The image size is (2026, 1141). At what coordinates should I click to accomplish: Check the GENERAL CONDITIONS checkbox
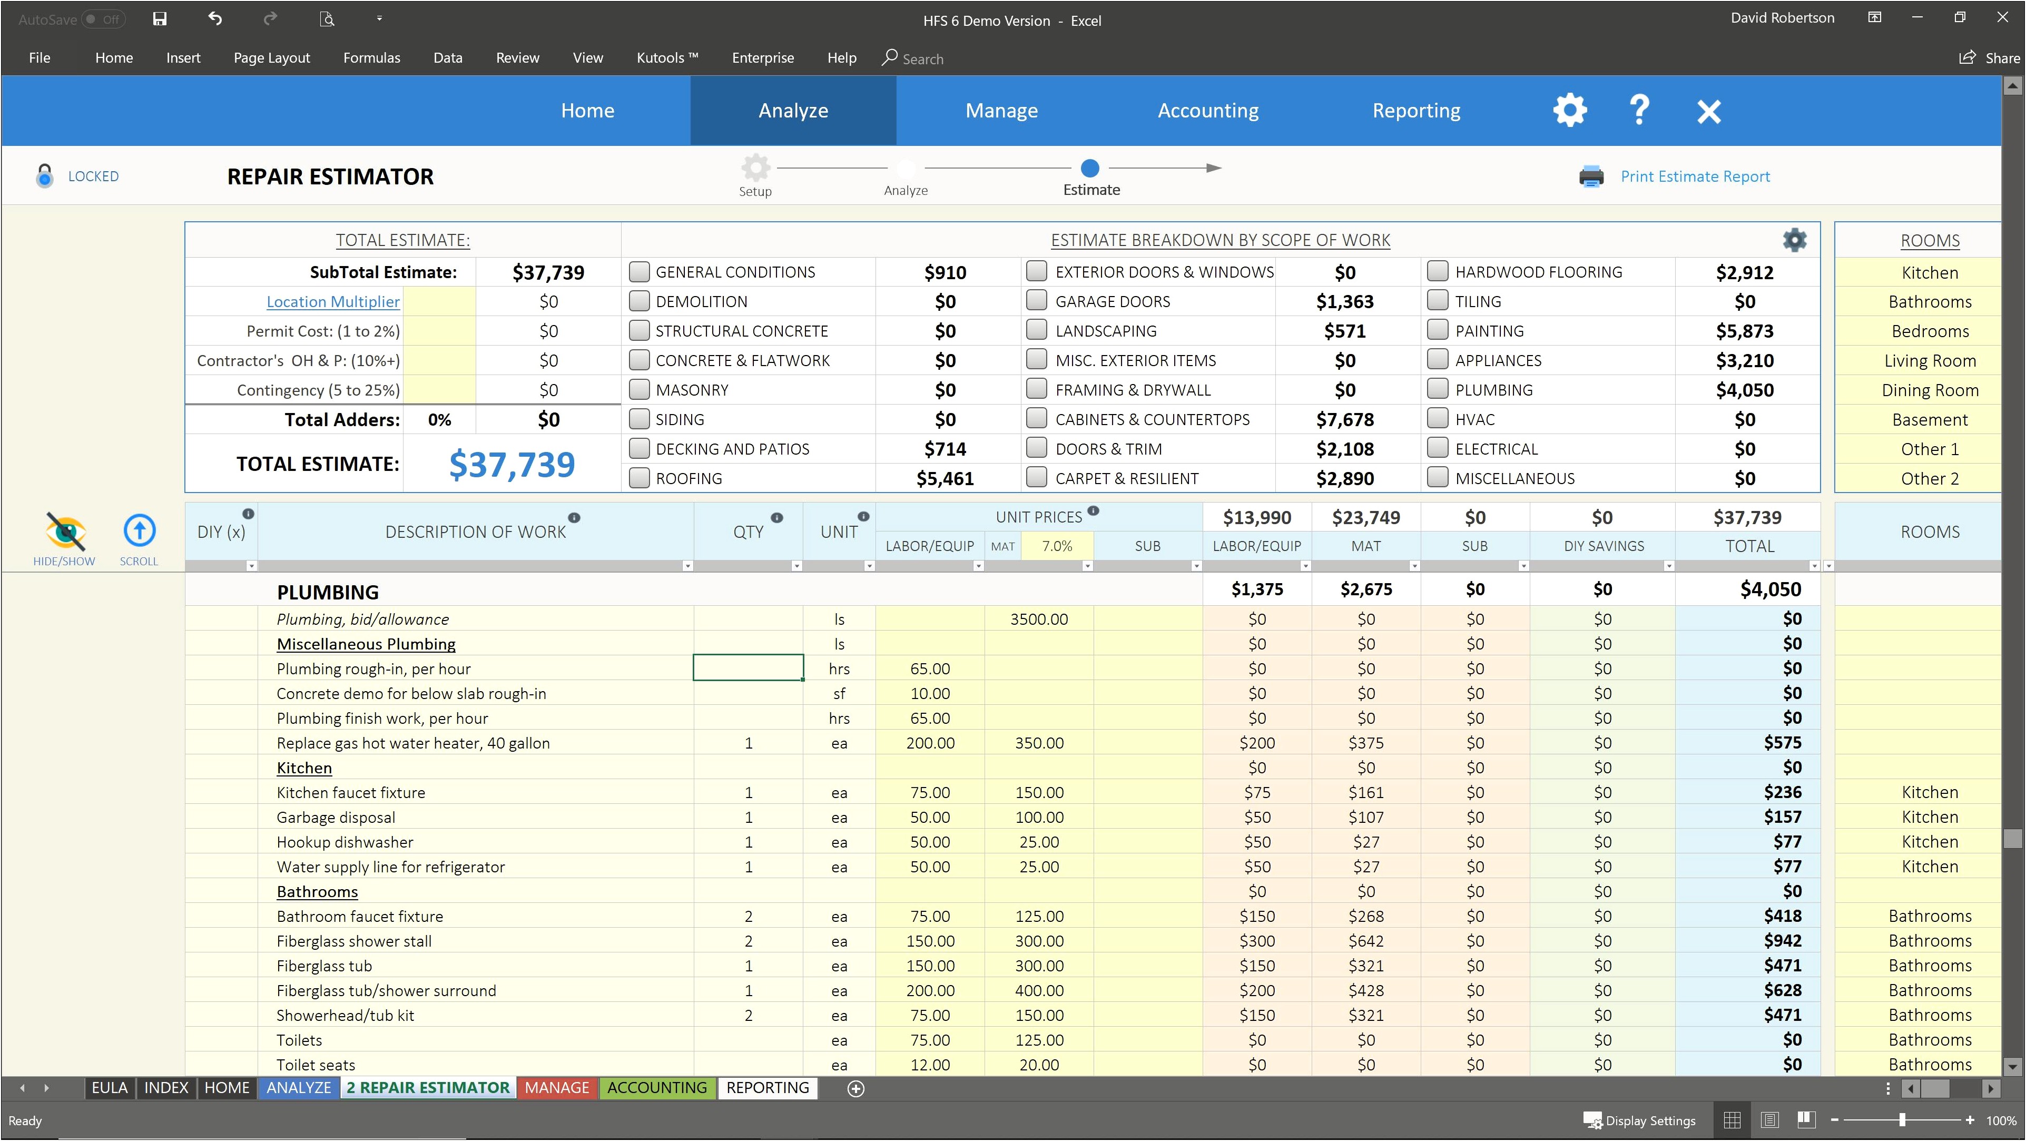[640, 271]
